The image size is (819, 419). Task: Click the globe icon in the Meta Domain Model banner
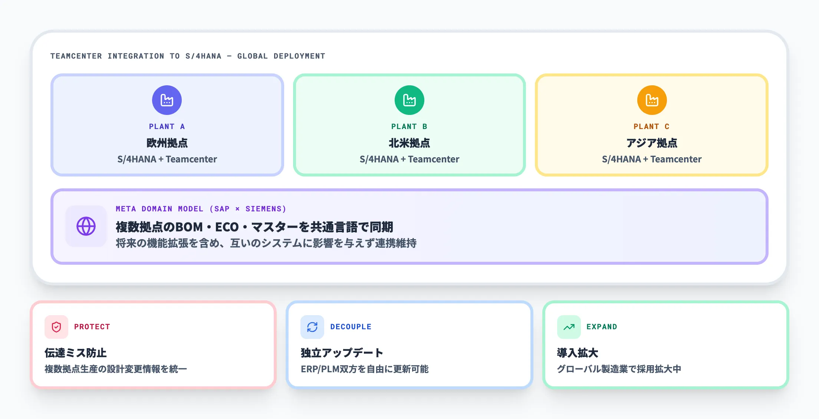[86, 227]
